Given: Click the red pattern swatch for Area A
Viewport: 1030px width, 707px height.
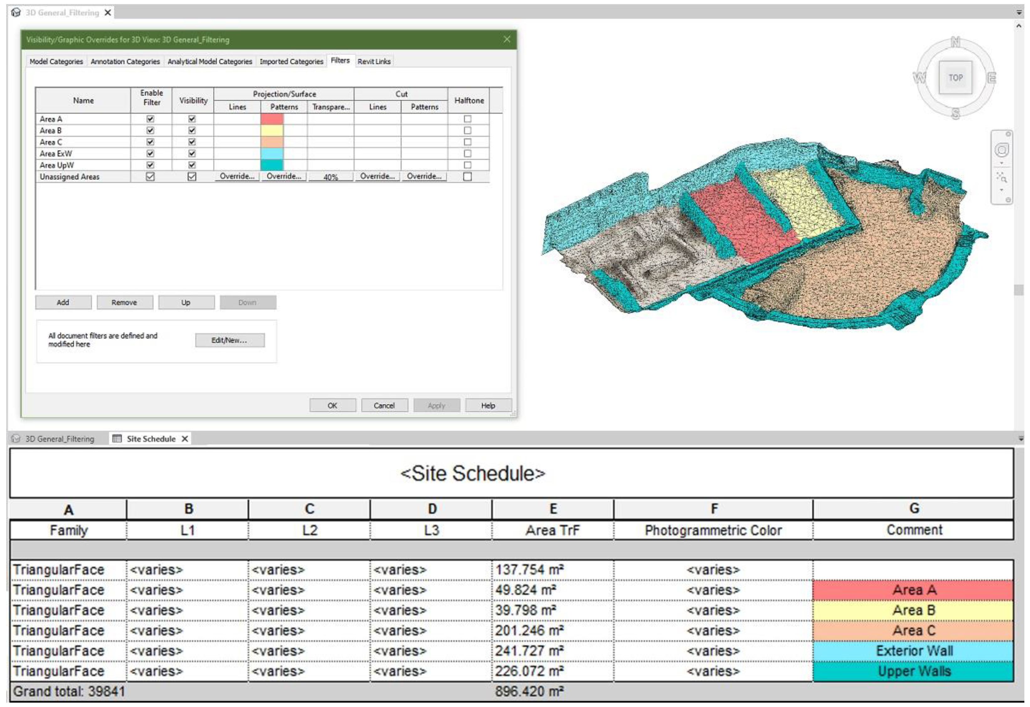Looking at the screenshot, I should (x=272, y=119).
